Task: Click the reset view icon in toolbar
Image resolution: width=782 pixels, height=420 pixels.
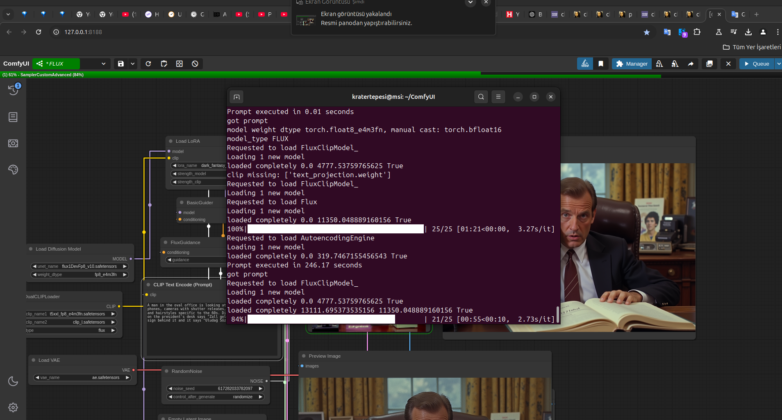Action: click(x=180, y=64)
